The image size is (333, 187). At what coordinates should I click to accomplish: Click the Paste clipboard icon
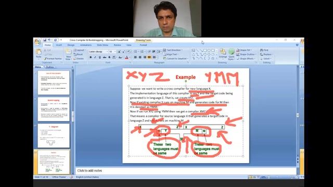point(39,52)
